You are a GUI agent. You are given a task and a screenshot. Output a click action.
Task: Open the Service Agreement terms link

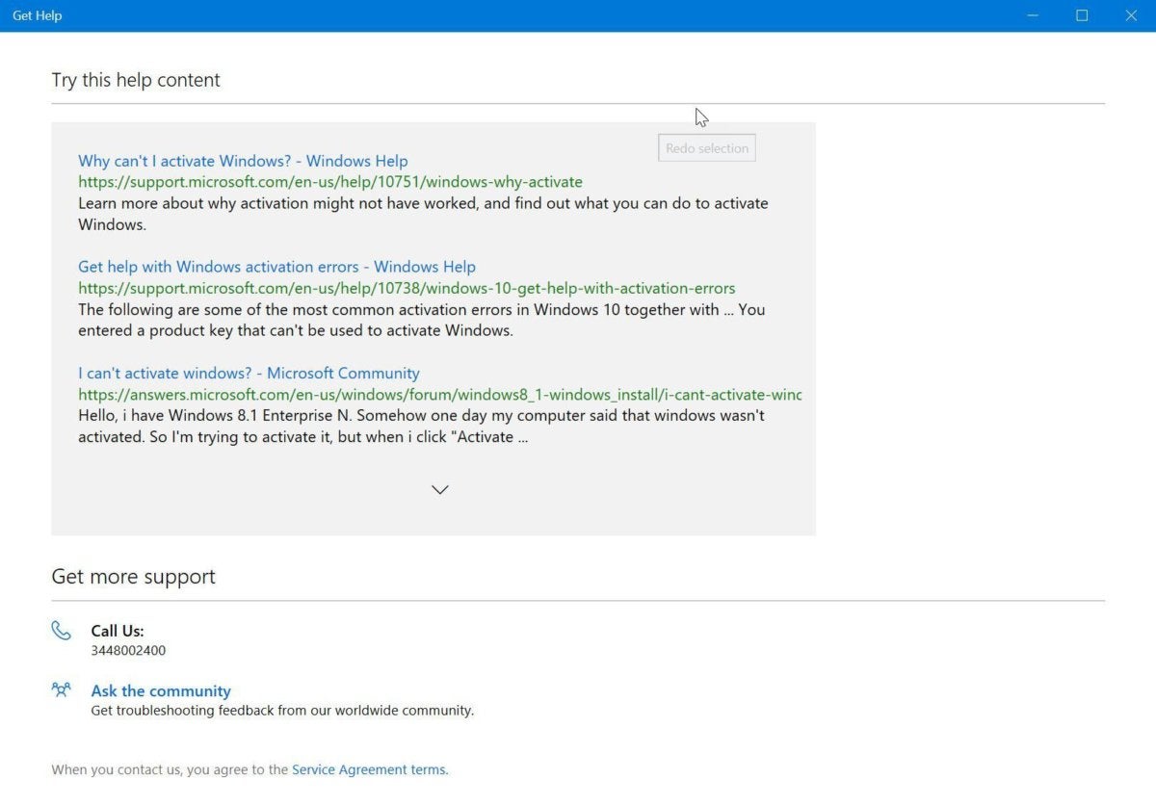[370, 769]
